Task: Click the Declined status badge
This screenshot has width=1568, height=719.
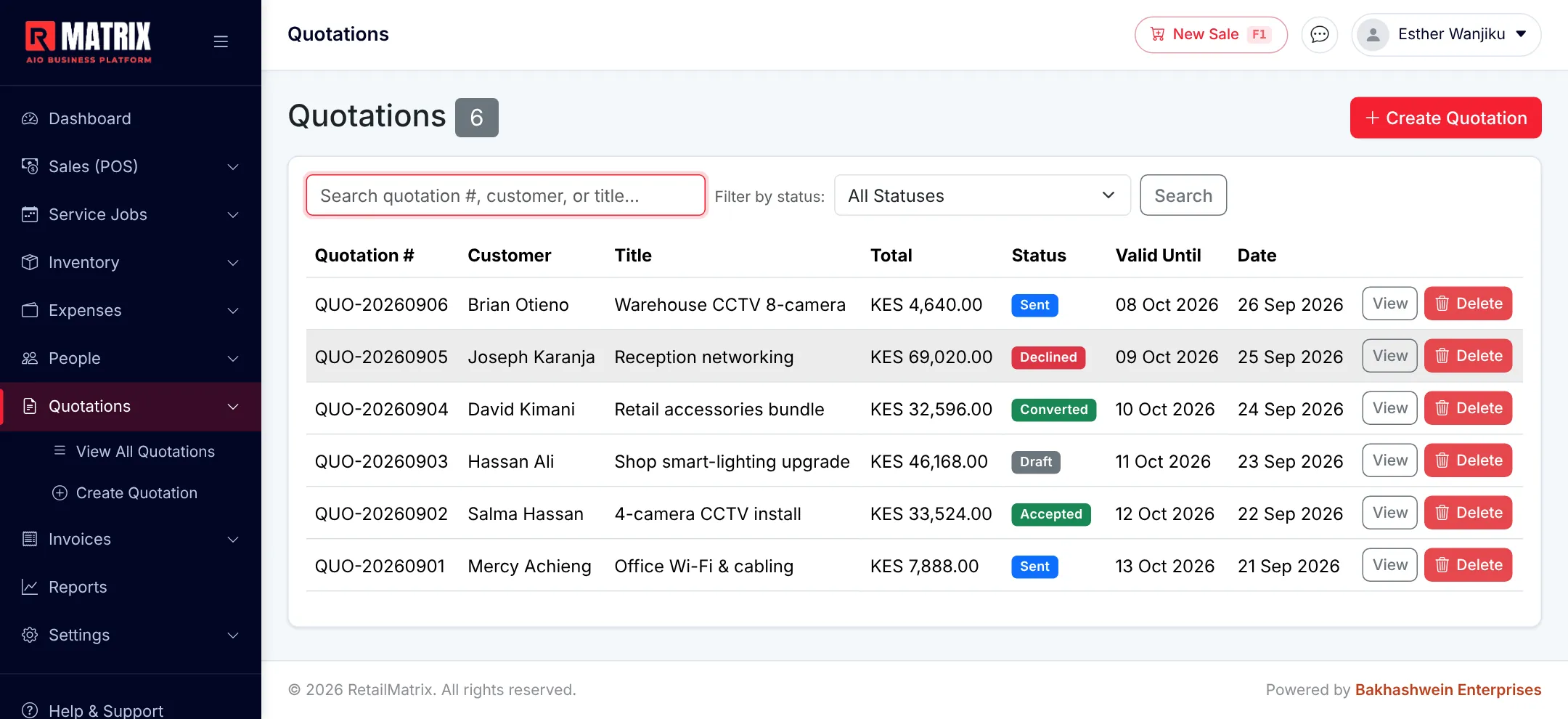Action: tap(1048, 357)
